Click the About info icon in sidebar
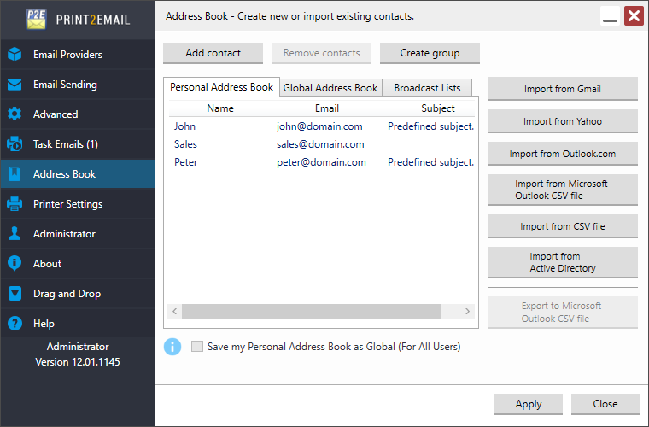Image resolution: width=649 pixels, height=427 pixels. pos(15,264)
